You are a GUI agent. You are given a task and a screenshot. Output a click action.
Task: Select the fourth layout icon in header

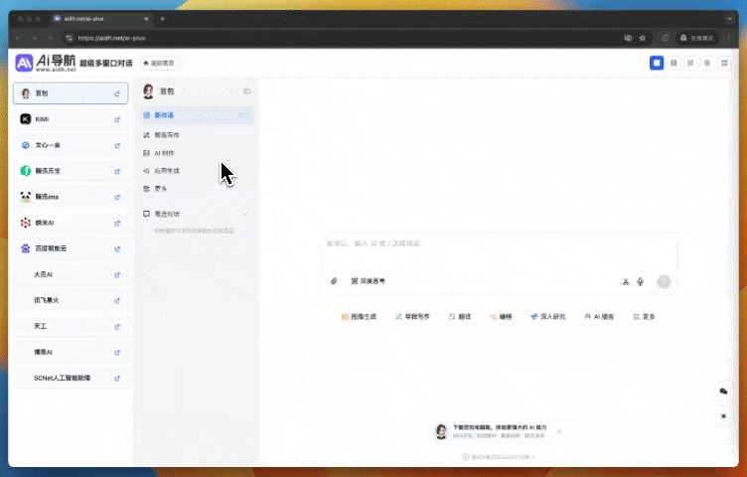(x=707, y=63)
